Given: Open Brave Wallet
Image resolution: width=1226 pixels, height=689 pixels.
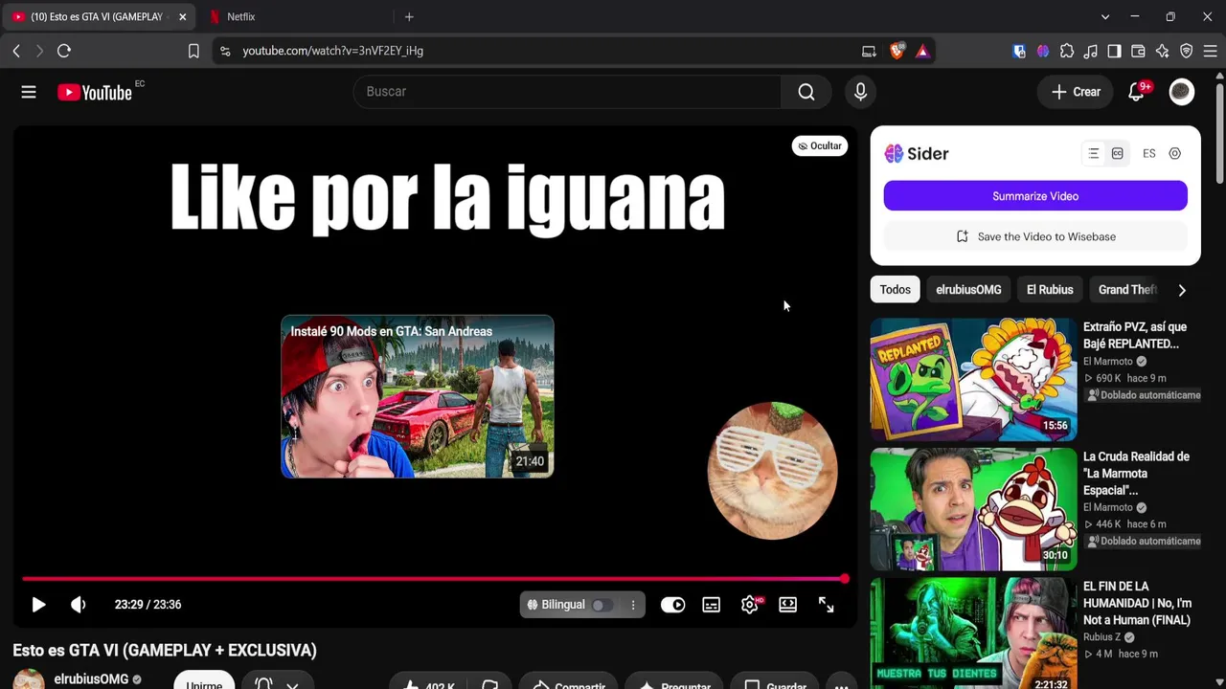Looking at the screenshot, I should (1139, 51).
